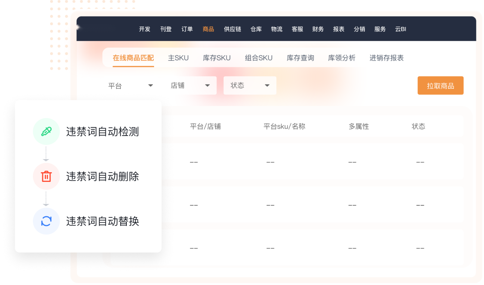
Task: Open the 云BI menu item
Action: [x=400, y=29]
